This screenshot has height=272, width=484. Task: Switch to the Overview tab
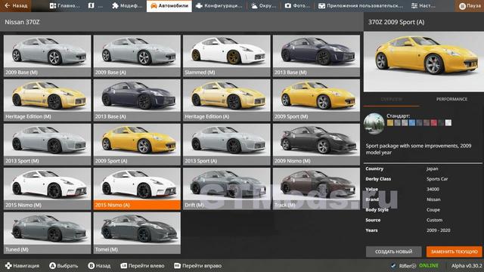(x=391, y=99)
